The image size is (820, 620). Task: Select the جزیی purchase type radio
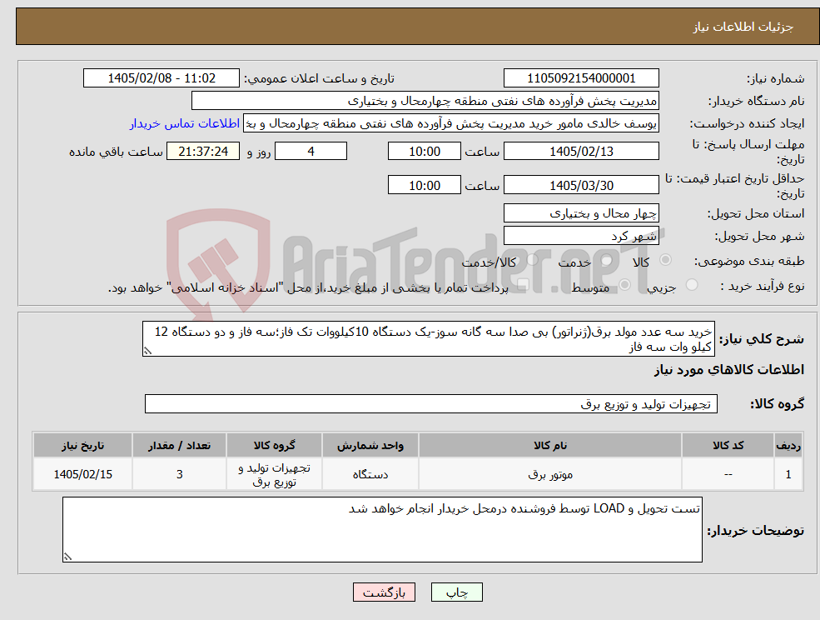tap(691, 285)
